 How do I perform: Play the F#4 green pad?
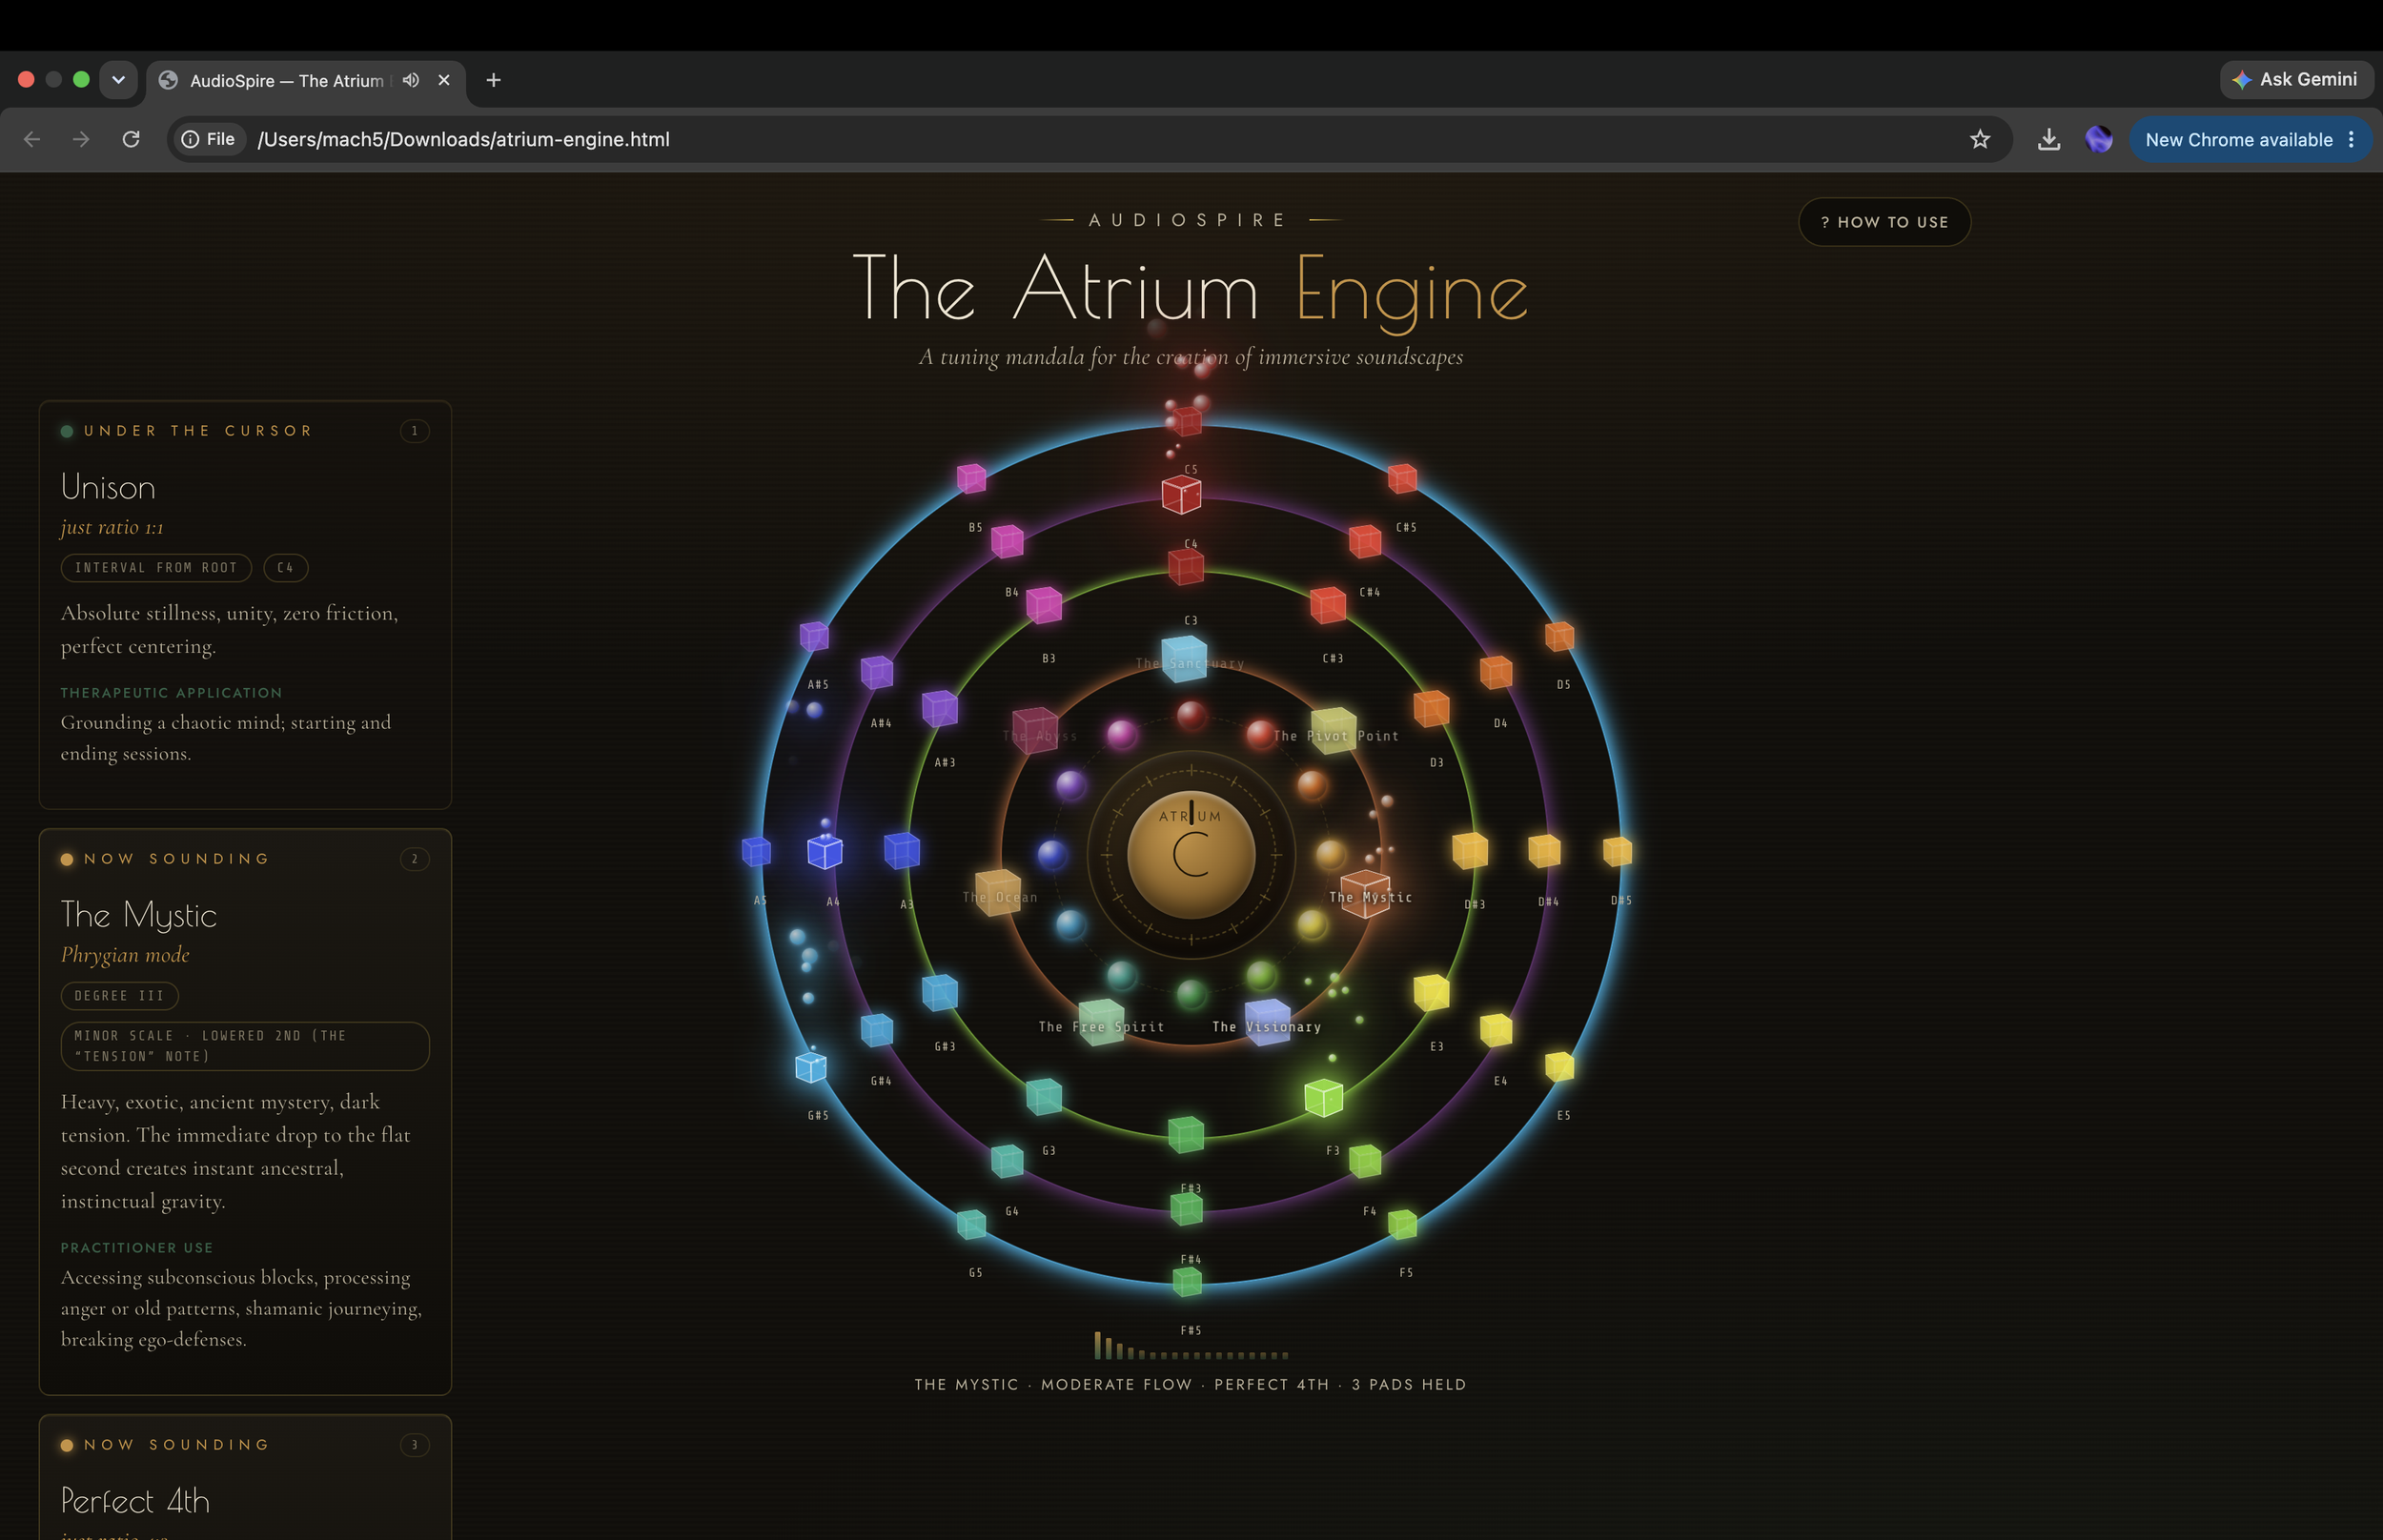[1186, 1209]
